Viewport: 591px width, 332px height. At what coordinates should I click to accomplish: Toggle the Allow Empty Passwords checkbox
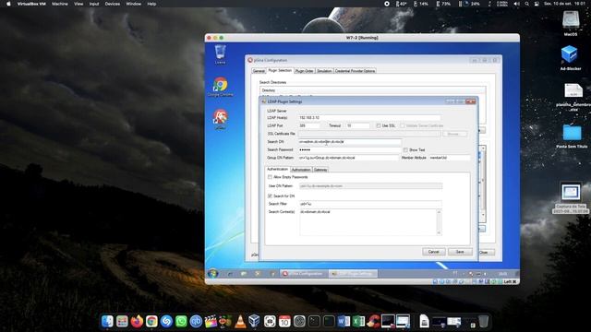[x=270, y=177]
